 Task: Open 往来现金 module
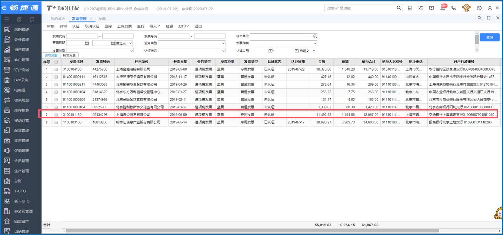pos(21,100)
